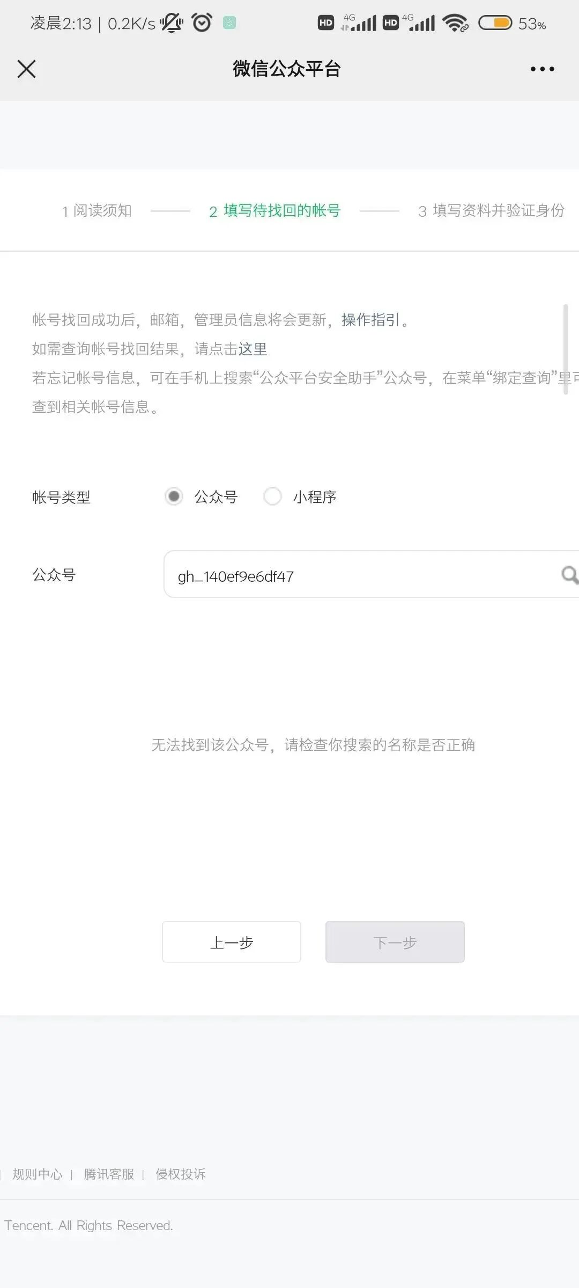This screenshot has height=1288, width=579.
Task: Select the 小程序 account type radio
Action: 272,496
